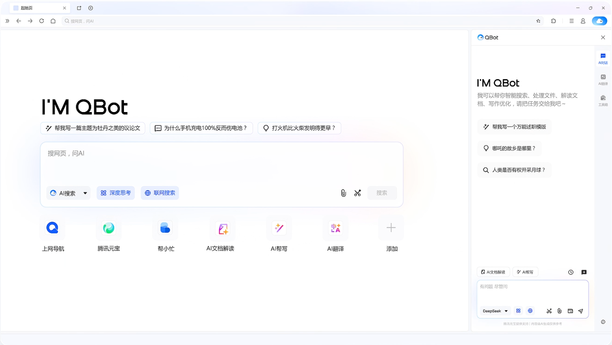Toggle 联网搜索 in main search box
This screenshot has width=612, height=345.
coord(160,193)
